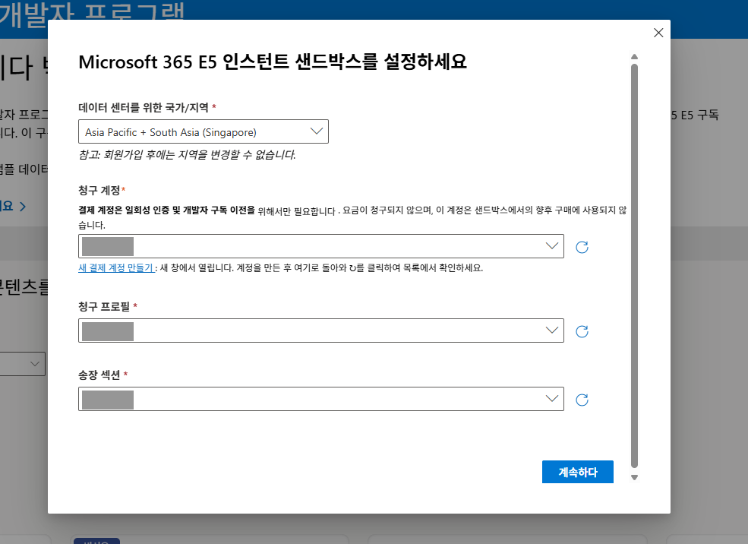
Task: Click the background page dropdown on the left
Action: pos(23,364)
